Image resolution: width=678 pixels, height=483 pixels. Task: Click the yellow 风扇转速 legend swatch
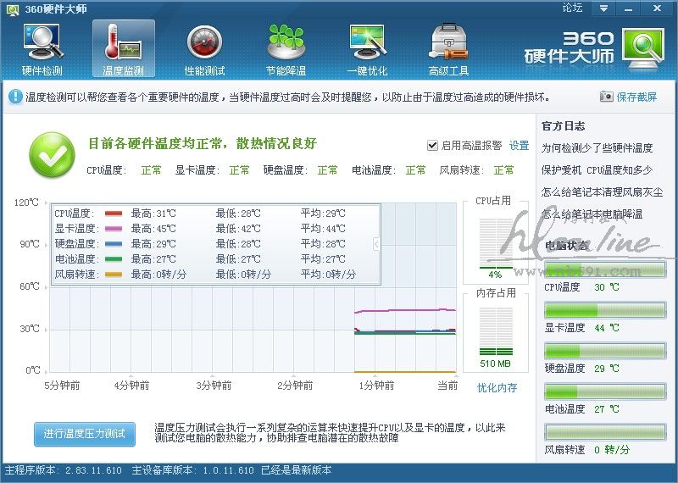coord(114,275)
